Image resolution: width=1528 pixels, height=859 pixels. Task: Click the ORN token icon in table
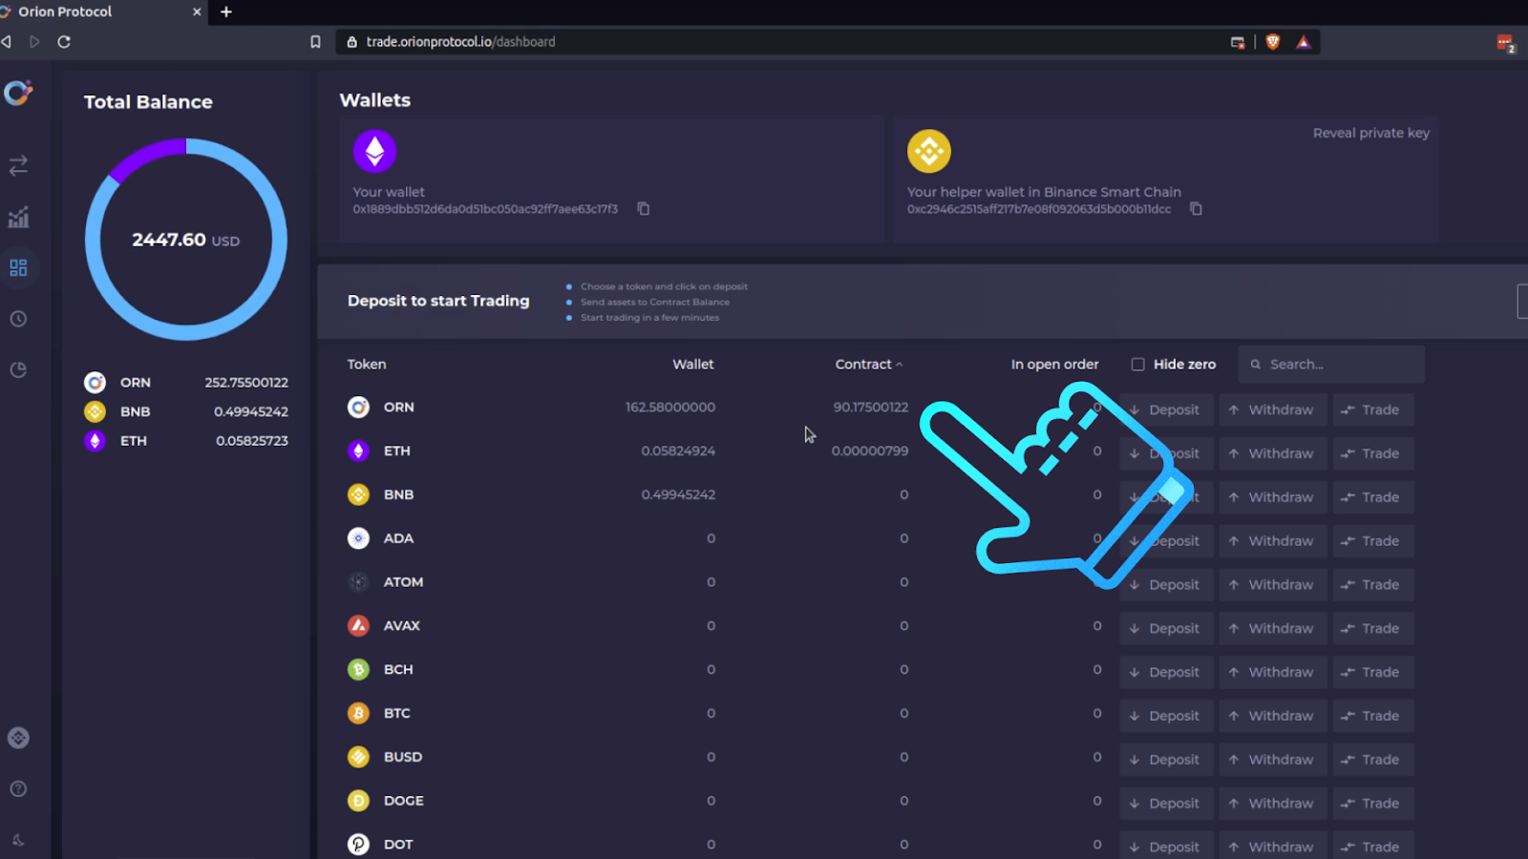(x=358, y=408)
